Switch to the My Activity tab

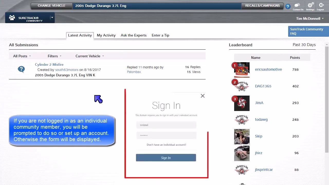(x=106, y=35)
